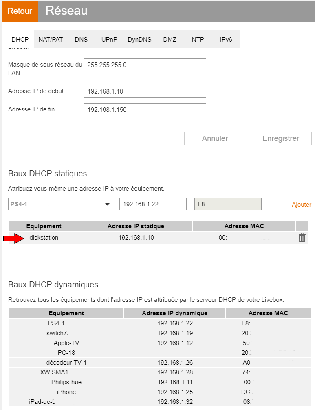
Task: Click the start IP address field
Action: [x=145, y=91]
